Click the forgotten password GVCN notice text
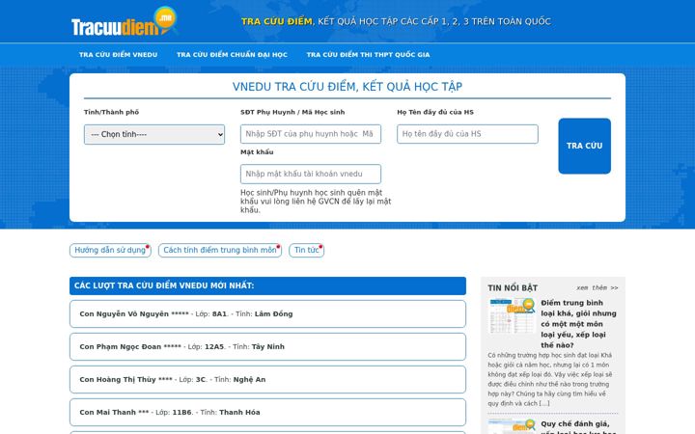Image resolution: width=695 pixels, height=434 pixels. click(316, 201)
